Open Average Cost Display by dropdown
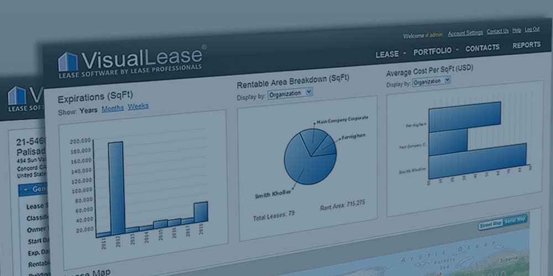Image resolution: width=553 pixels, height=276 pixels. coord(431,82)
